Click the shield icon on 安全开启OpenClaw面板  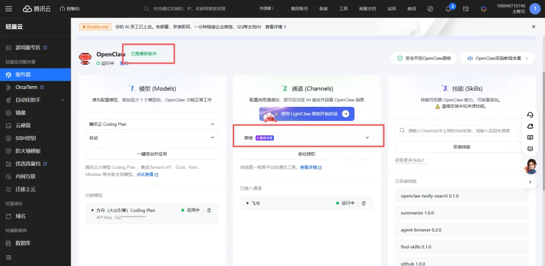(400, 58)
